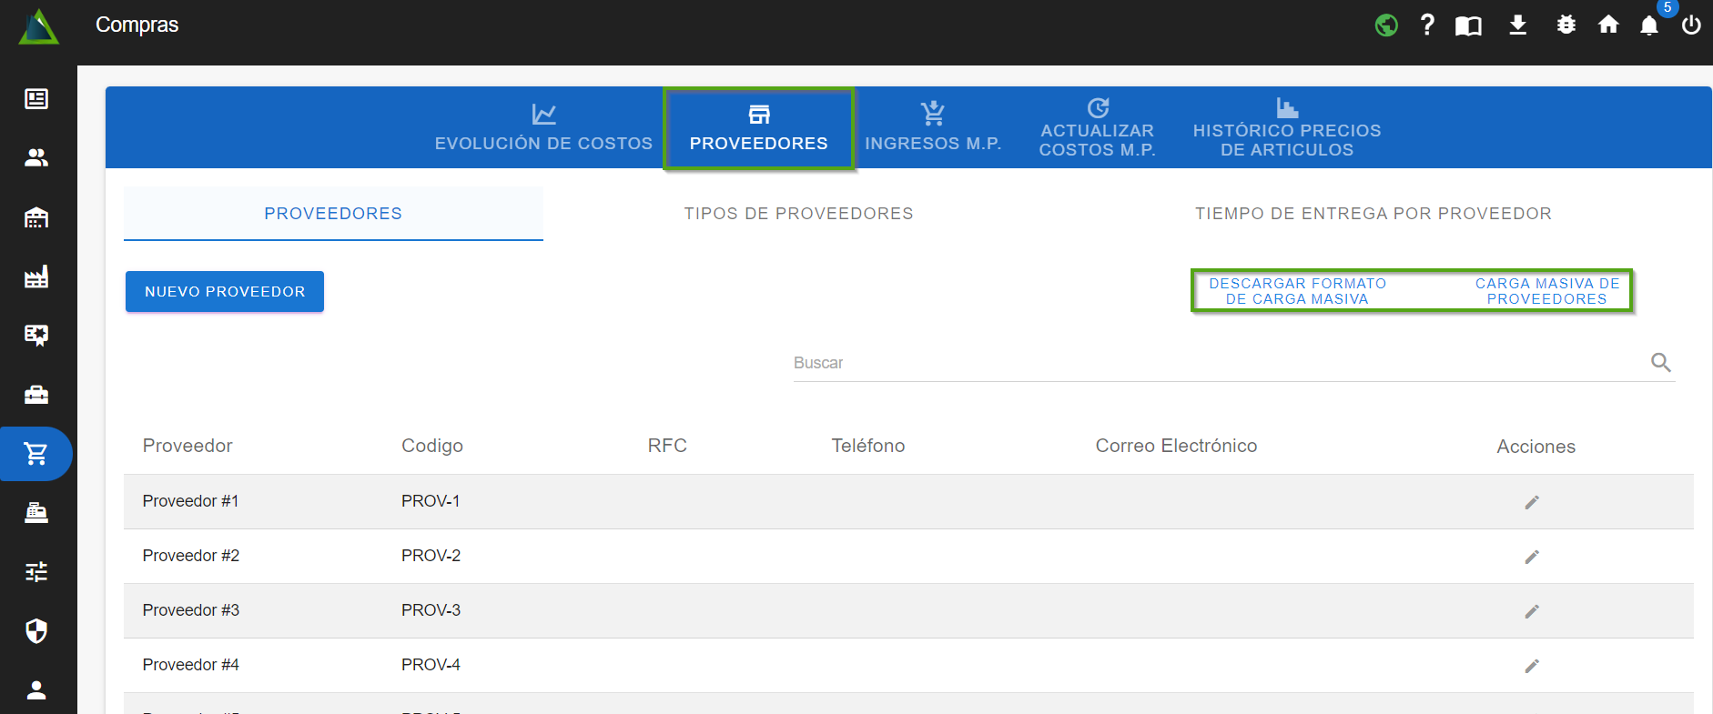1713x714 pixels.
Task: Click Descargar Formato de Carga Masiva
Action: (x=1297, y=291)
